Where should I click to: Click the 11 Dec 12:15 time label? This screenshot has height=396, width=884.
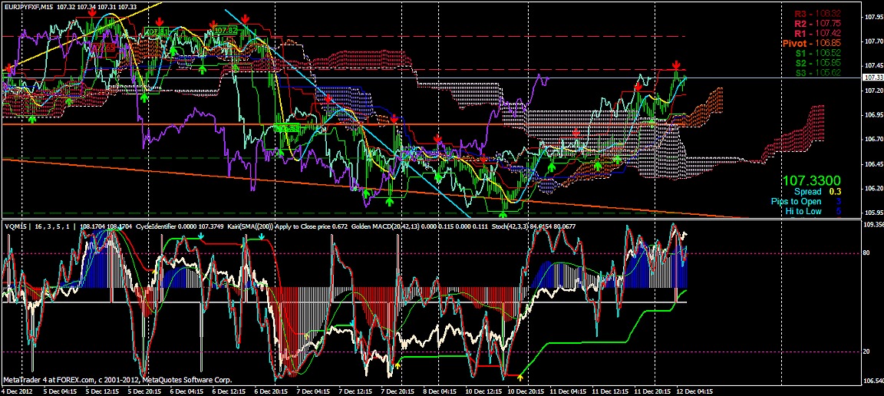tap(610, 391)
